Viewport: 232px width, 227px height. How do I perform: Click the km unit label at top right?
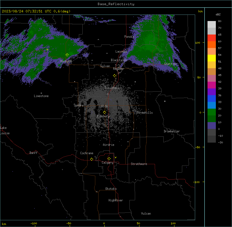pyautogui.click(x=200, y=11)
